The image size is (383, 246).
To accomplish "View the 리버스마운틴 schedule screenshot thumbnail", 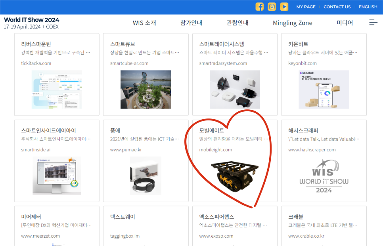I will coord(57,90).
